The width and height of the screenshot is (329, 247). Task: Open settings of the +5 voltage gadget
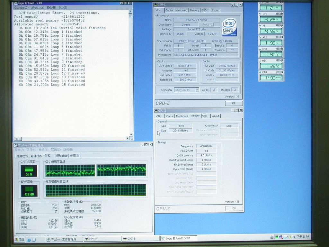point(278,25)
